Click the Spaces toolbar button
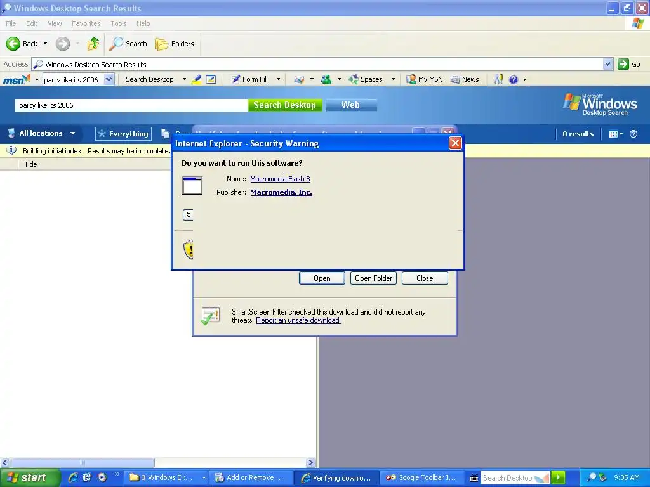 pos(366,79)
